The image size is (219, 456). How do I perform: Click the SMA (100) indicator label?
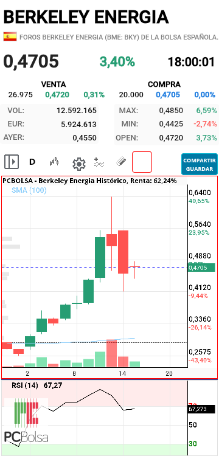(29, 190)
